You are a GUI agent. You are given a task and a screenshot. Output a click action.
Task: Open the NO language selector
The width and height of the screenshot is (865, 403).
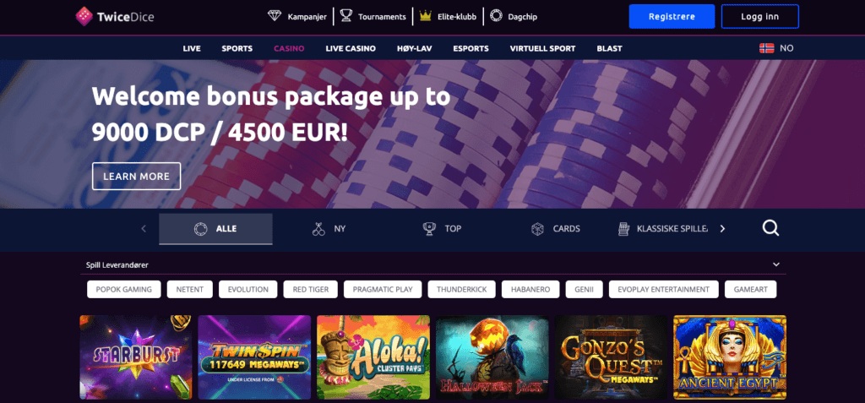[776, 48]
